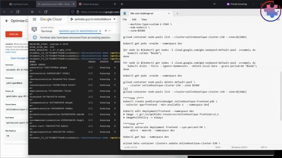The height and width of the screenshot is (158, 282).
Task: Click the line and column status entry
Action: pos(130,147)
